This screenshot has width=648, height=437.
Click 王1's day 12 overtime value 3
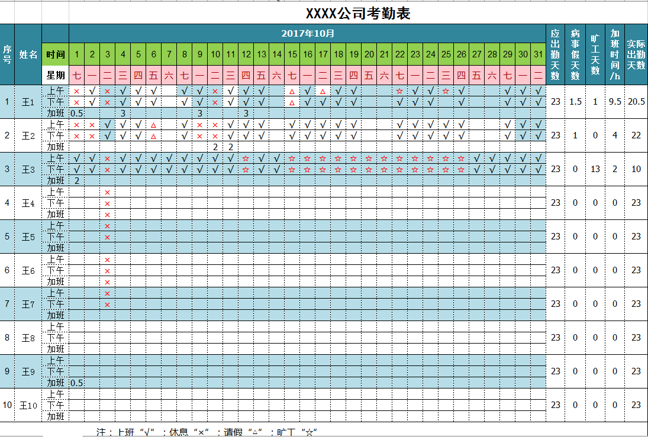pos(246,113)
